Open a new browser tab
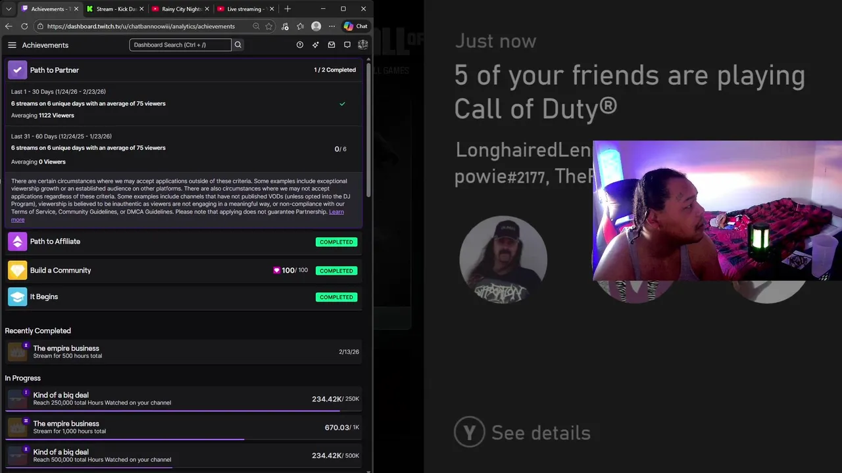The width and height of the screenshot is (842, 473). coord(287,9)
